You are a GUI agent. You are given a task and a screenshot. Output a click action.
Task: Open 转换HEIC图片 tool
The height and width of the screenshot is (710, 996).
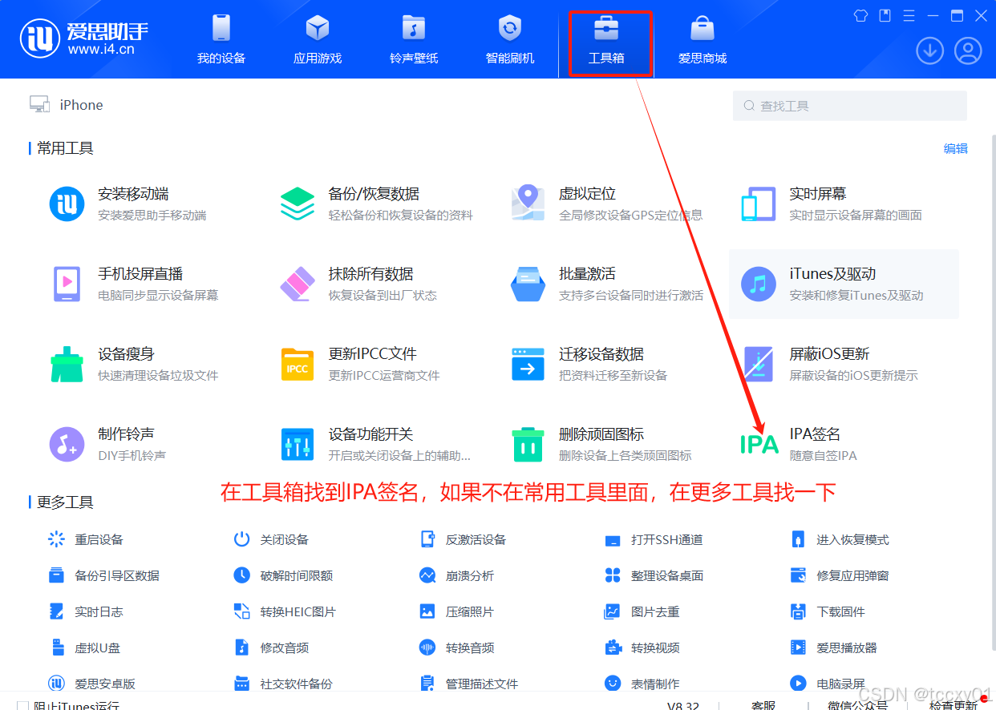tap(285, 611)
